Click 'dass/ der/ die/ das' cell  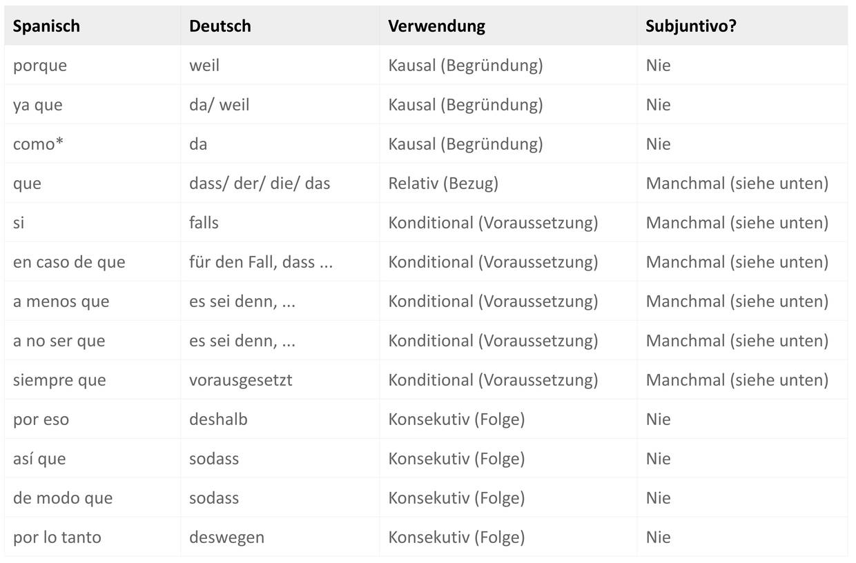coord(260,184)
